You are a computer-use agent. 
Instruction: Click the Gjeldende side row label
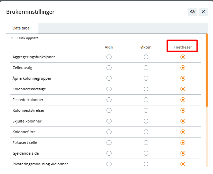(x=25, y=153)
